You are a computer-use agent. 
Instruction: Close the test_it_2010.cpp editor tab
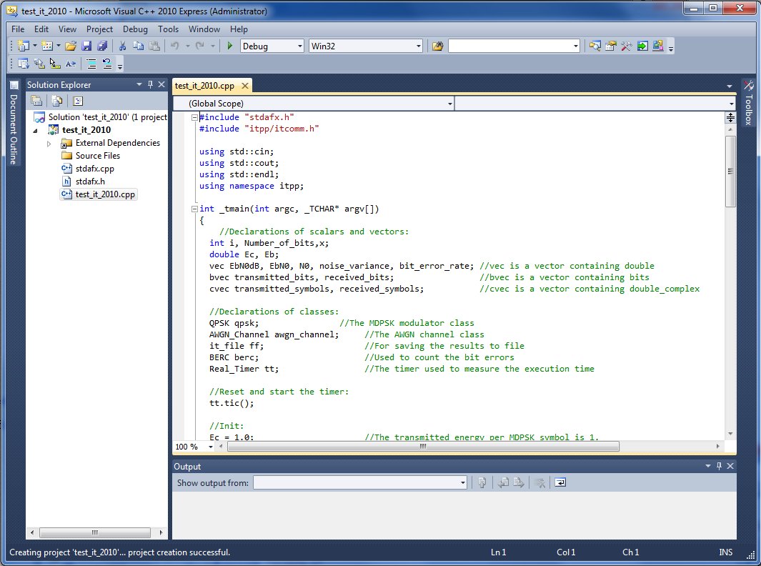(x=245, y=86)
